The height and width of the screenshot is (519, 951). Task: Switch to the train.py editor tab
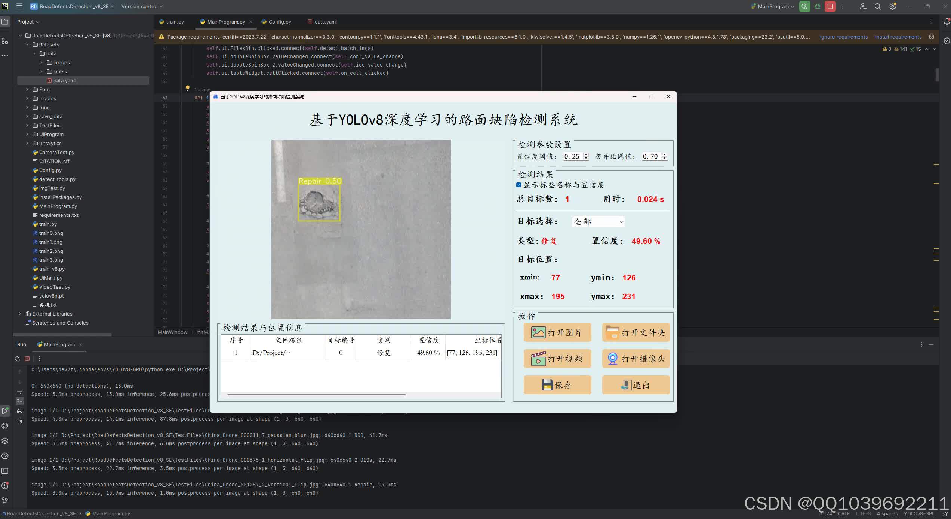click(172, 22)
